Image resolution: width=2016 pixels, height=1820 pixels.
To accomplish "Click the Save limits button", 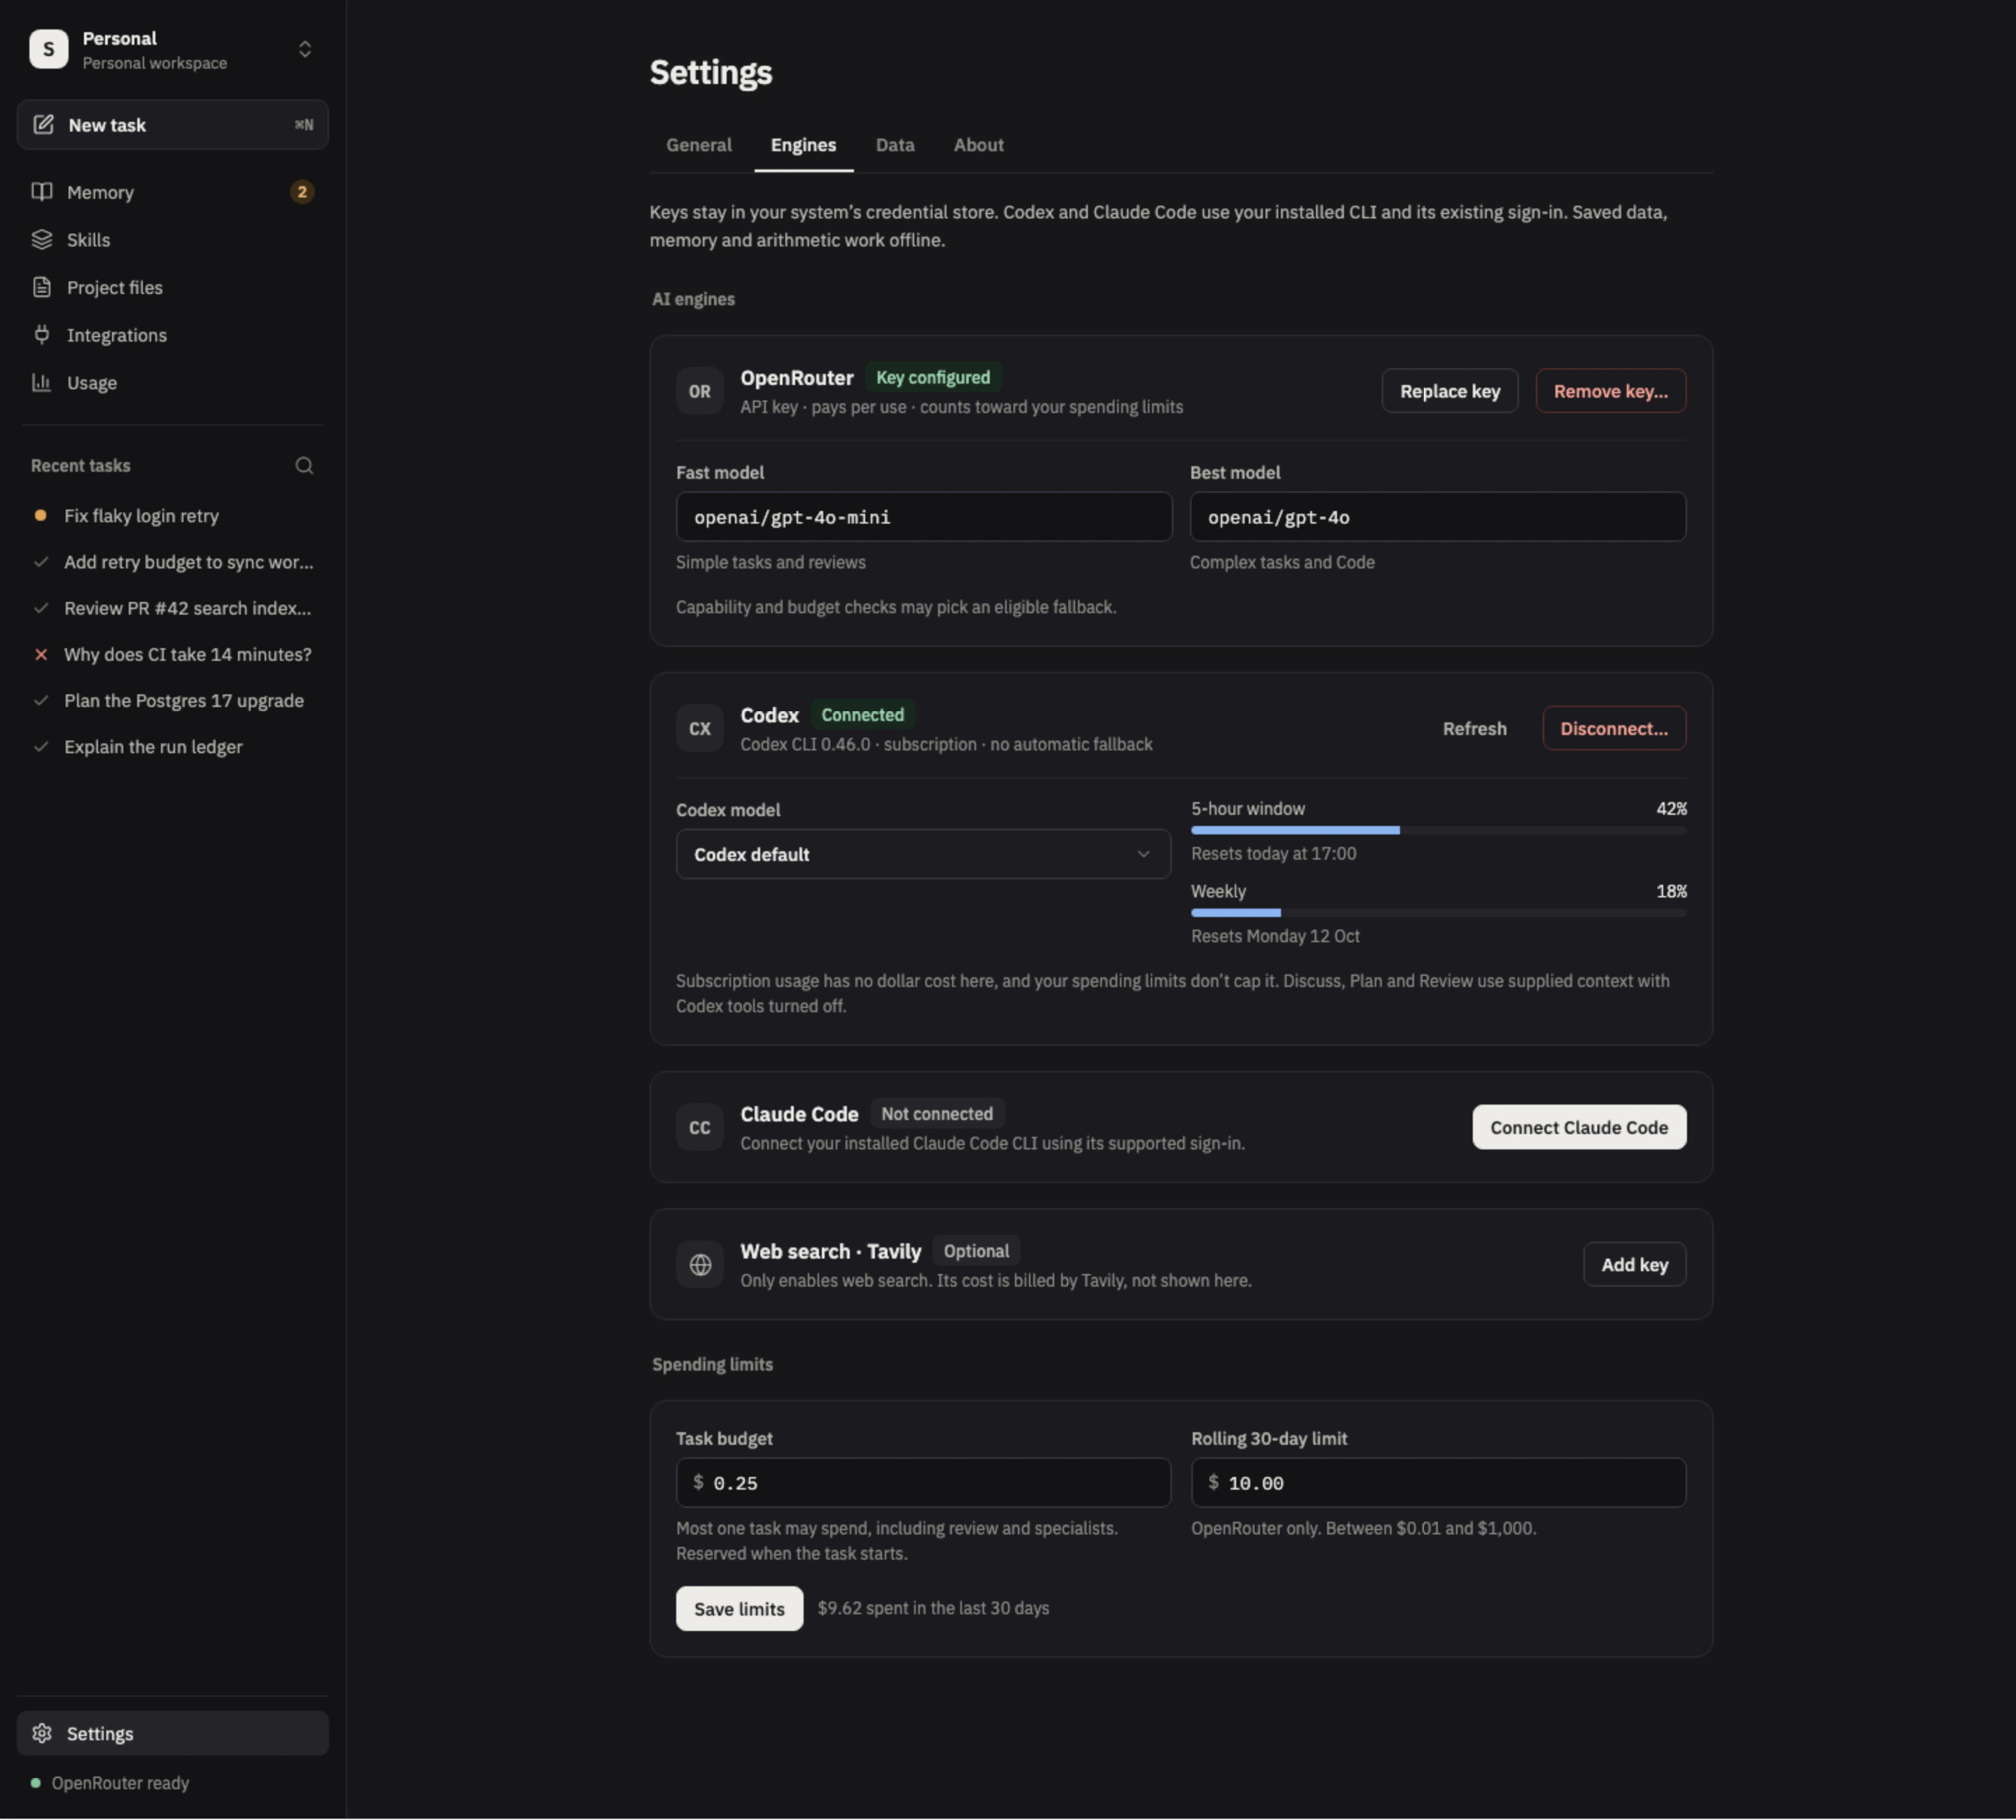I will [x=739, y=1608].
